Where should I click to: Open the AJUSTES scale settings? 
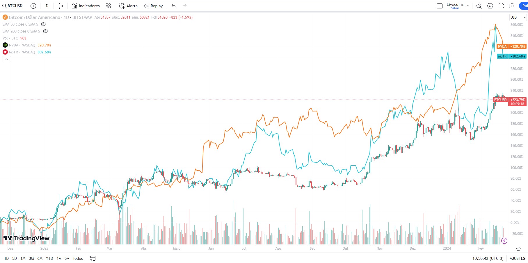(517, 258)
